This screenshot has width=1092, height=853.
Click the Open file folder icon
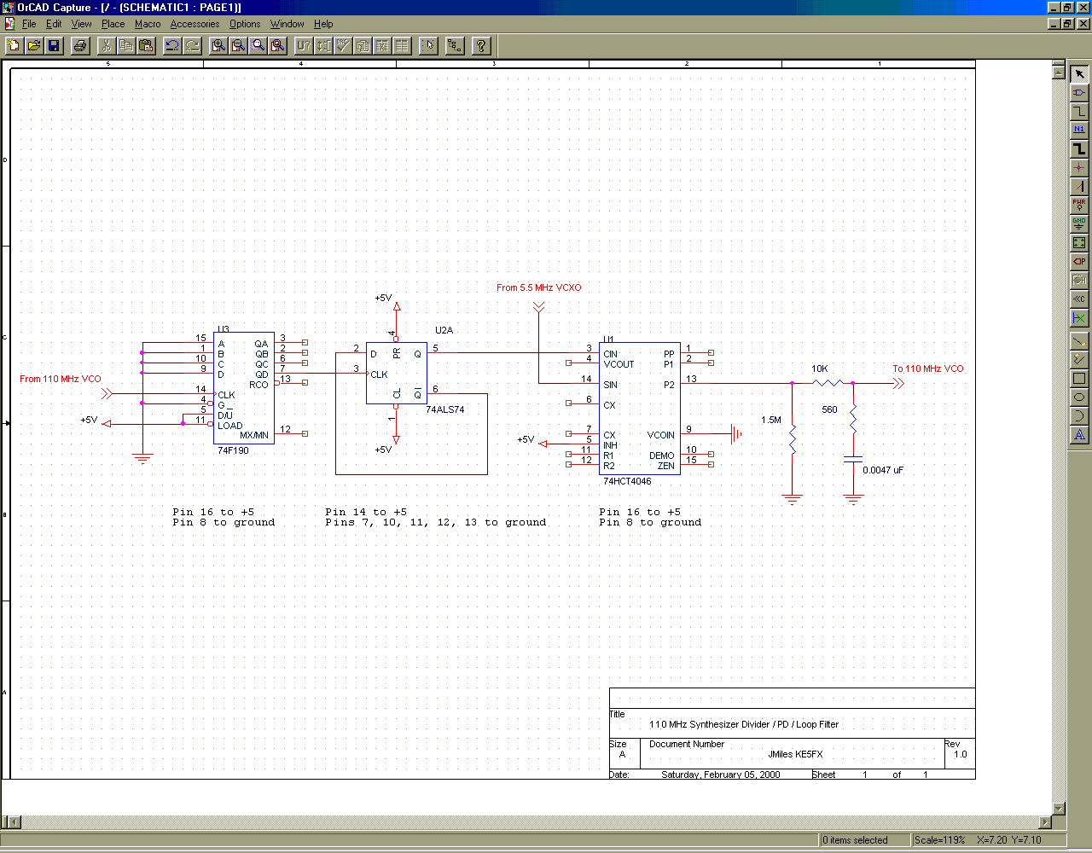tap(33, 45)
